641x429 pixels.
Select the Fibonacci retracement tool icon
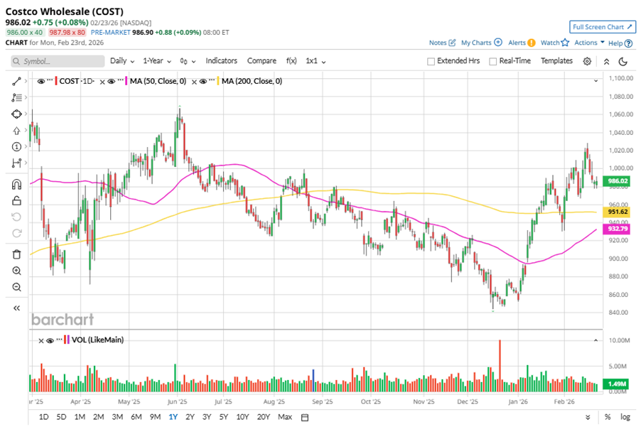click(16, 97)
